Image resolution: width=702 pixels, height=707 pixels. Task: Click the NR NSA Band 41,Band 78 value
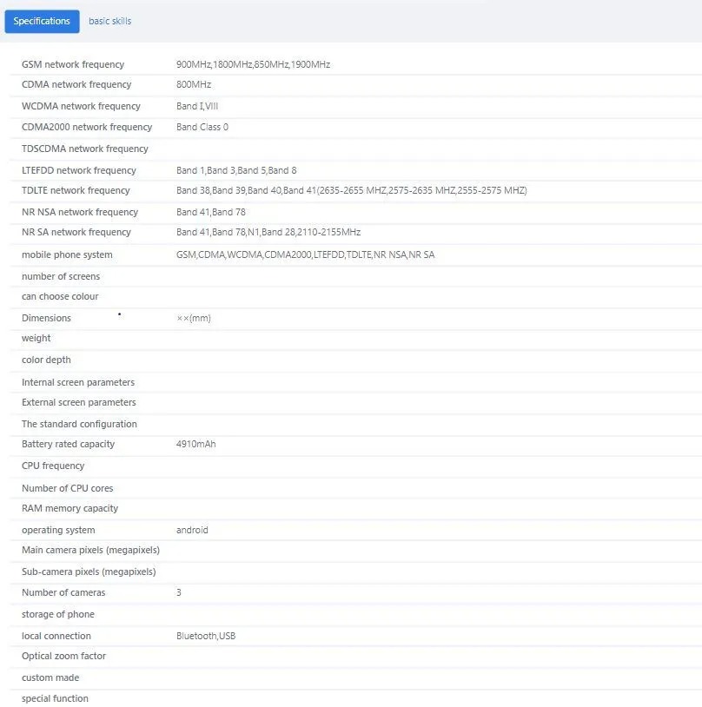click(x=211, y=212)
